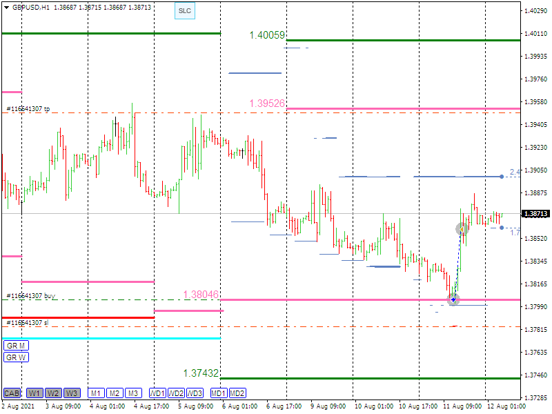Click the GR M button
The height and width of the screenshot is (414, 552).
(x=16, y=346)
